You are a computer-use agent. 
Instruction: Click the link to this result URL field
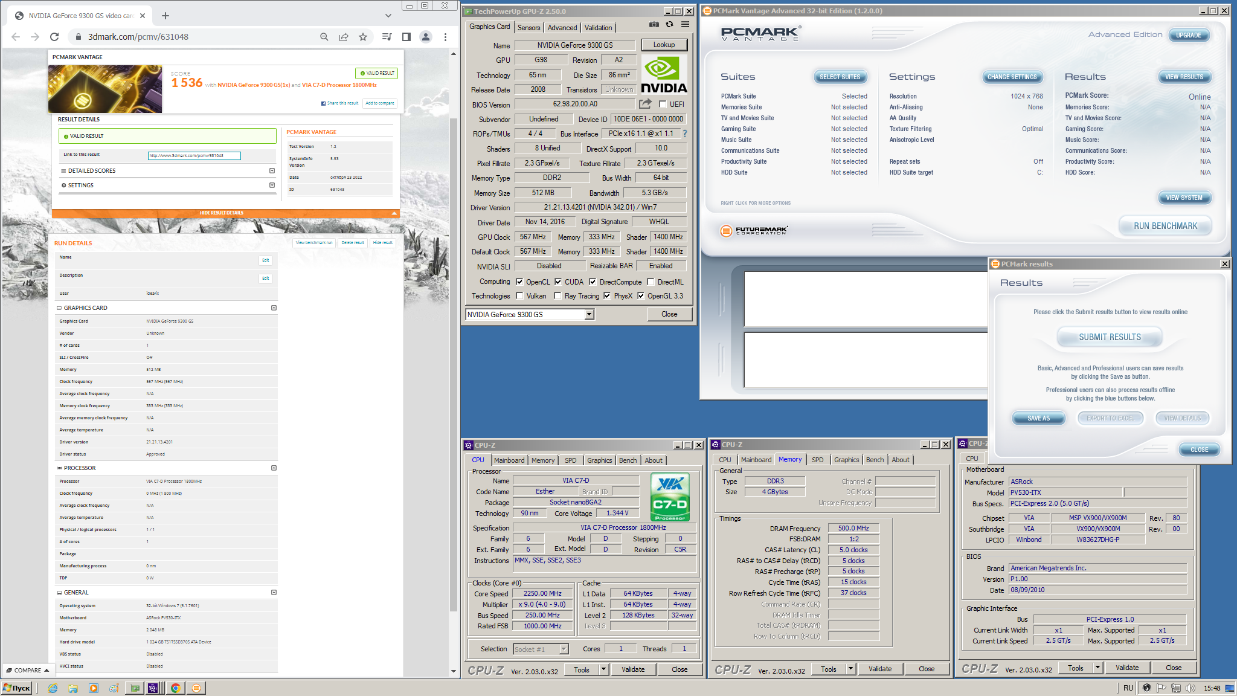coord(194,155)
